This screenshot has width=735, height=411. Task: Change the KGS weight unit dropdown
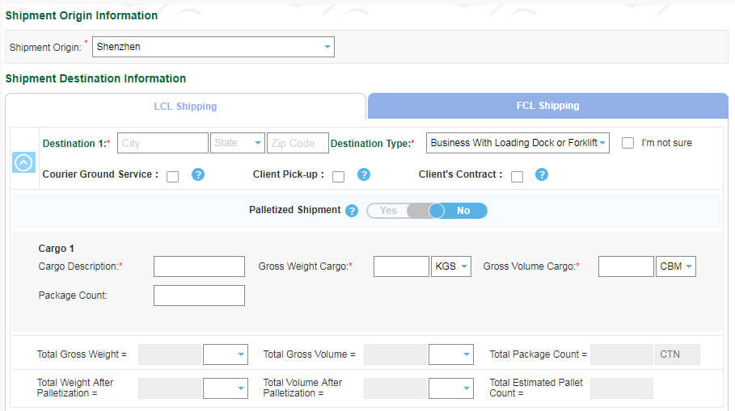[x=452, y=267]
